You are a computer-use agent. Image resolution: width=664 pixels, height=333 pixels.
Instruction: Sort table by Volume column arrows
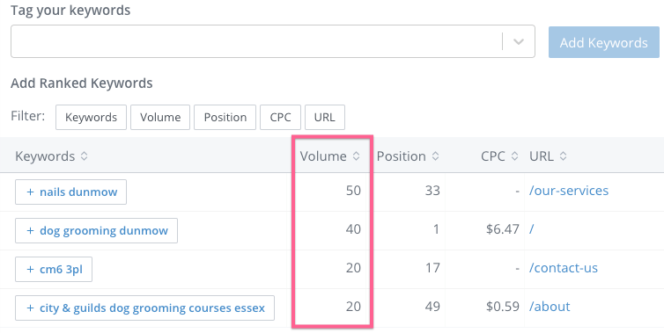click(356, 156)
